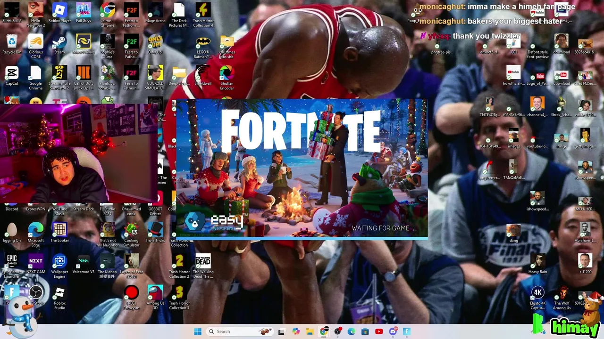Launch Voicemod V3 shortcut
This screenshot has width=604, height=339.
coord(84,264)
